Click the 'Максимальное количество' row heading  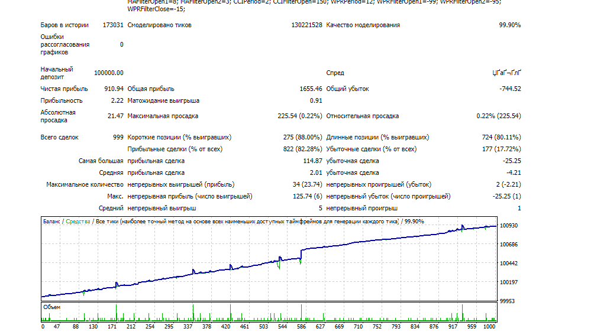85,185
